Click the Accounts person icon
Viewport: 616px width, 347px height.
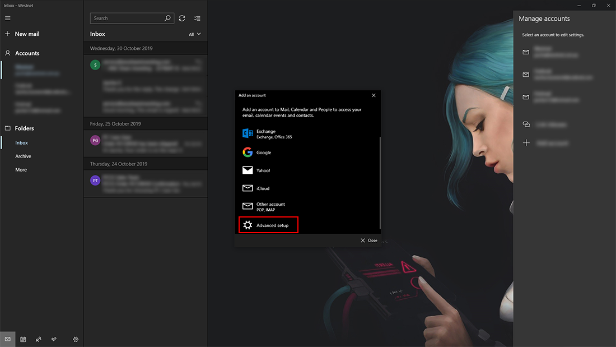(x=7, y=53)
